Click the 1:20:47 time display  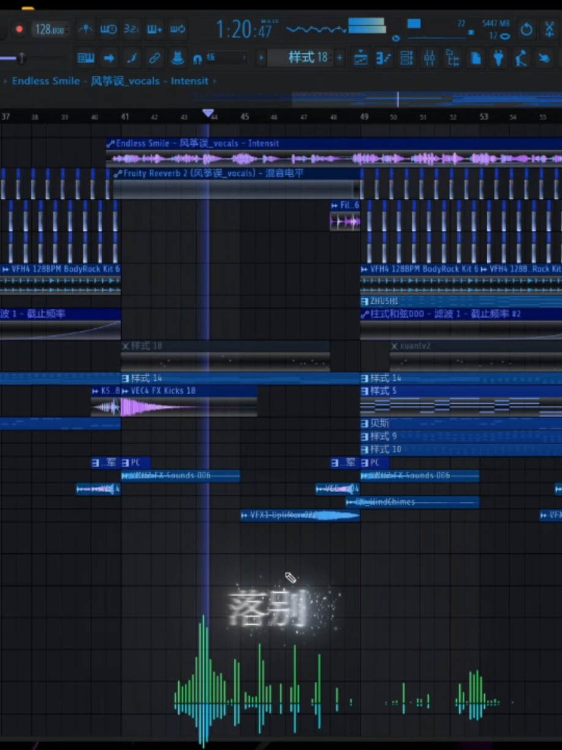point(244,29)
